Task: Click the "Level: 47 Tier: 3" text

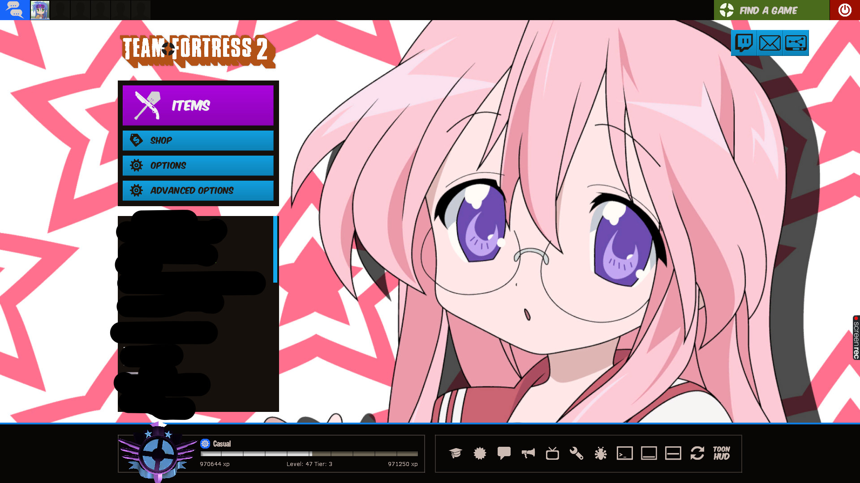Action: pyautogui.click(x=310, y=464)
